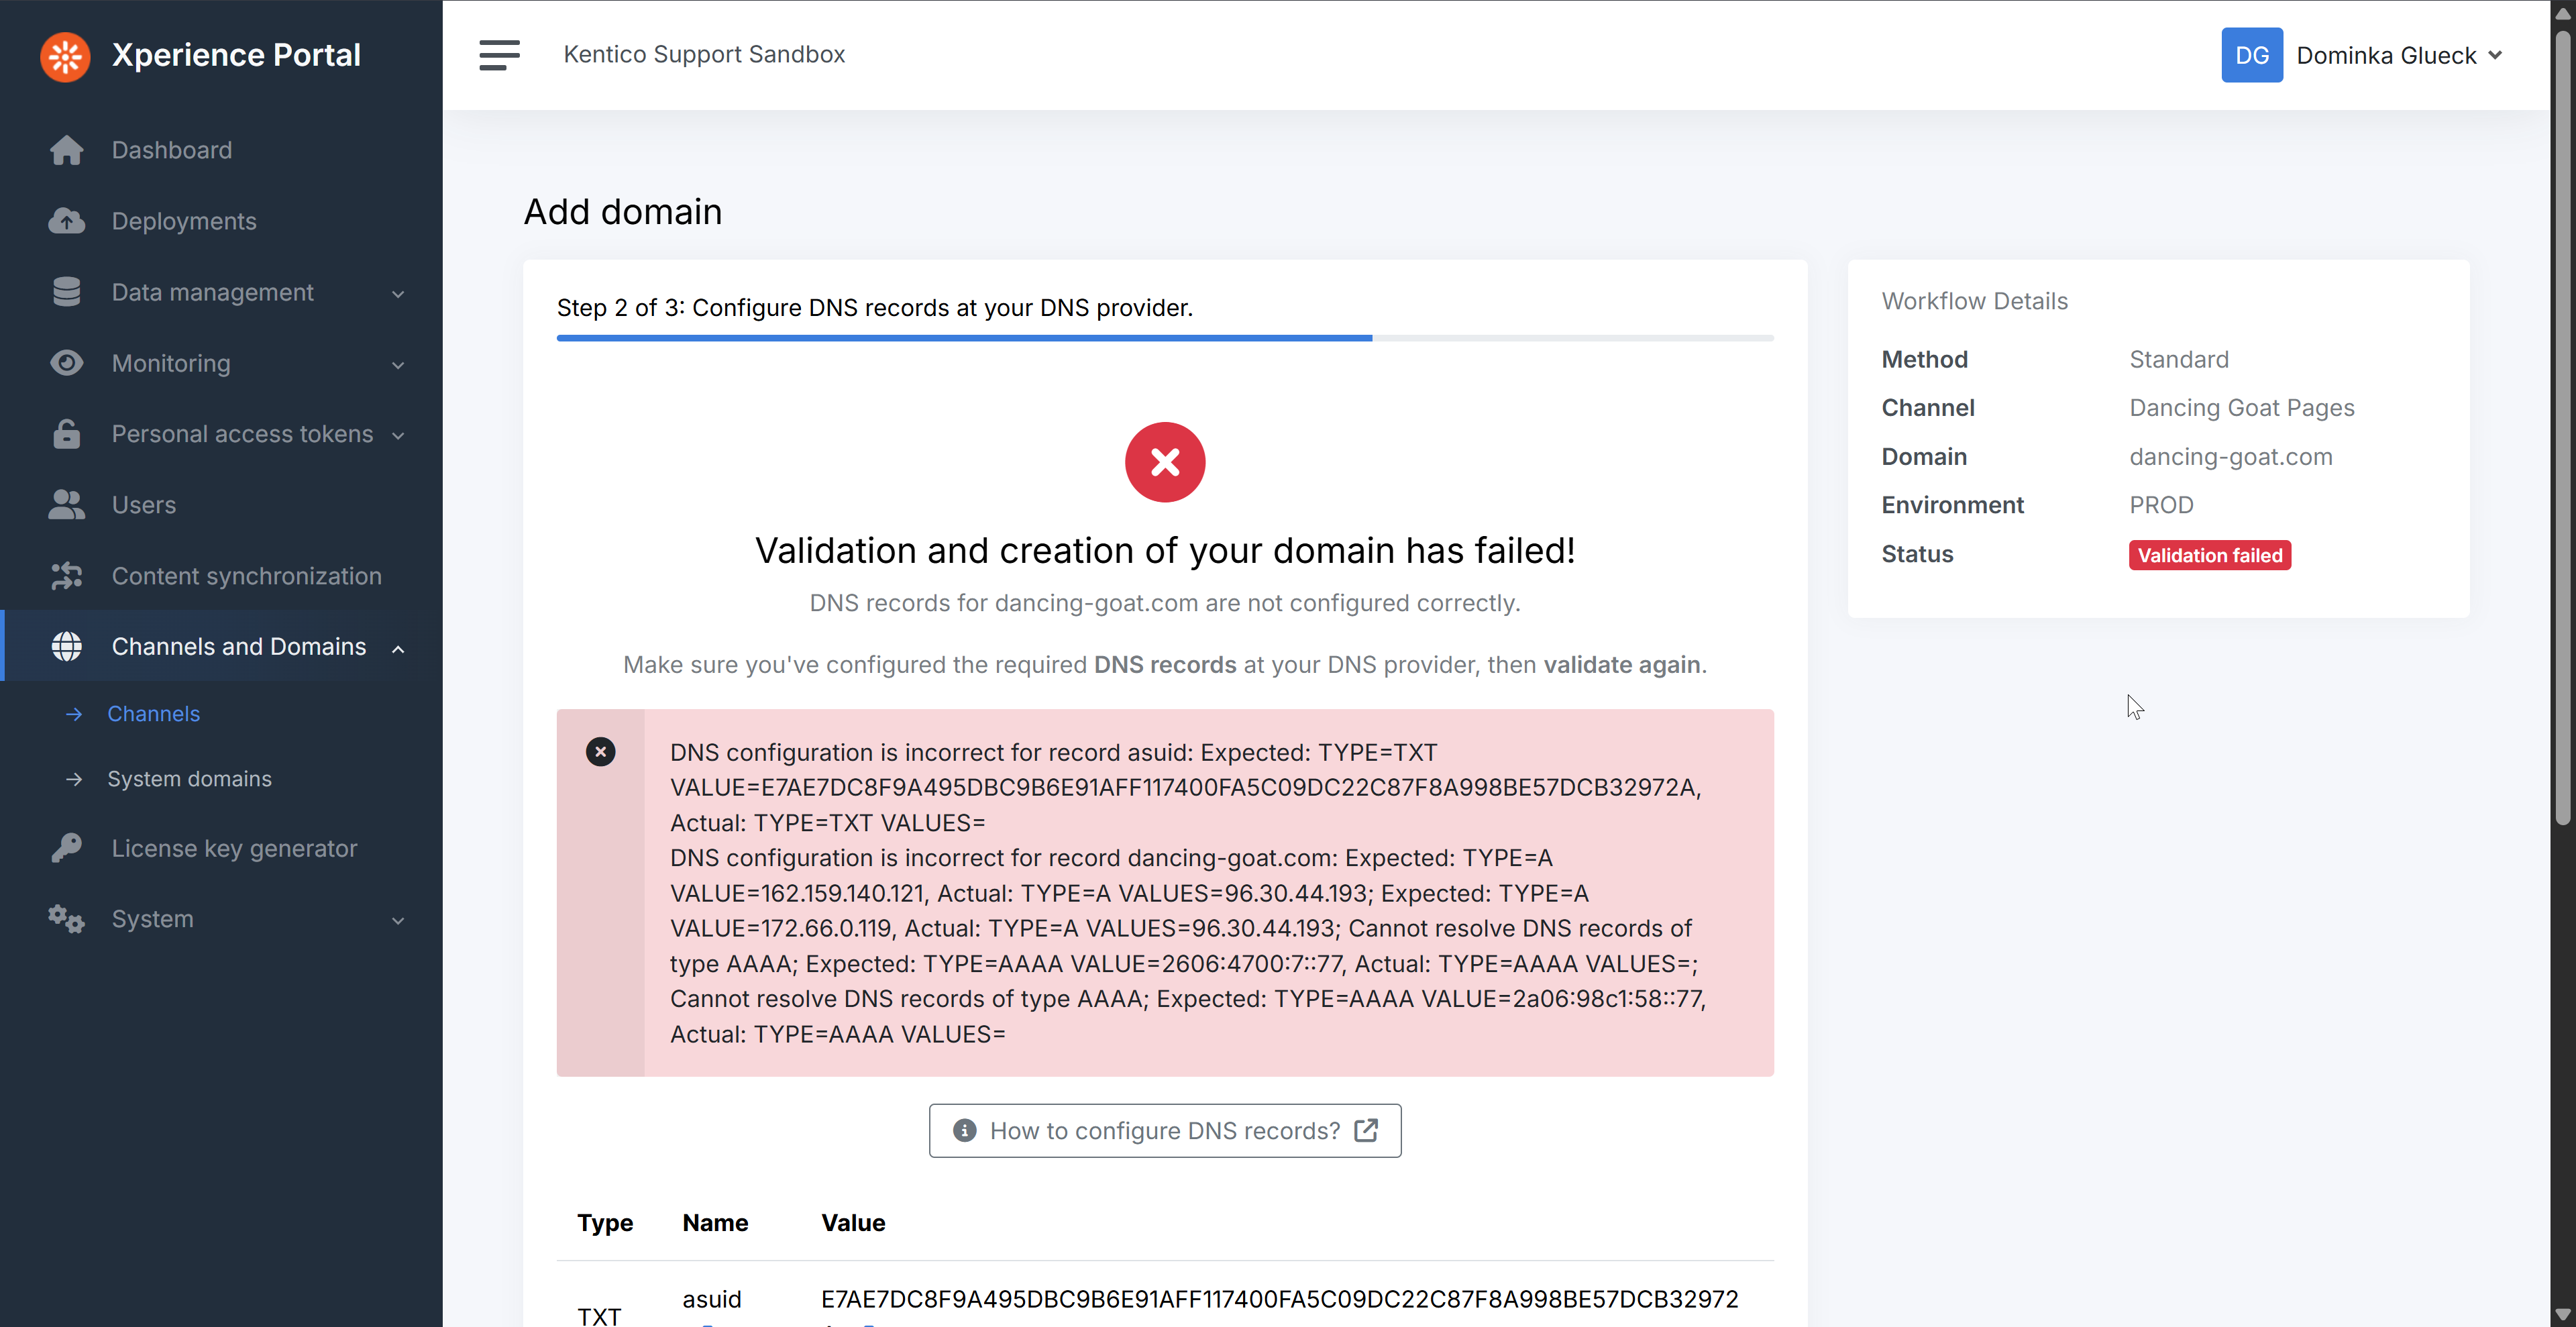Image resolution: width=2576 pixels, height=1327 pixels.
Task: Click the Deployments cloud upload icon
Action: pos(67,221)
